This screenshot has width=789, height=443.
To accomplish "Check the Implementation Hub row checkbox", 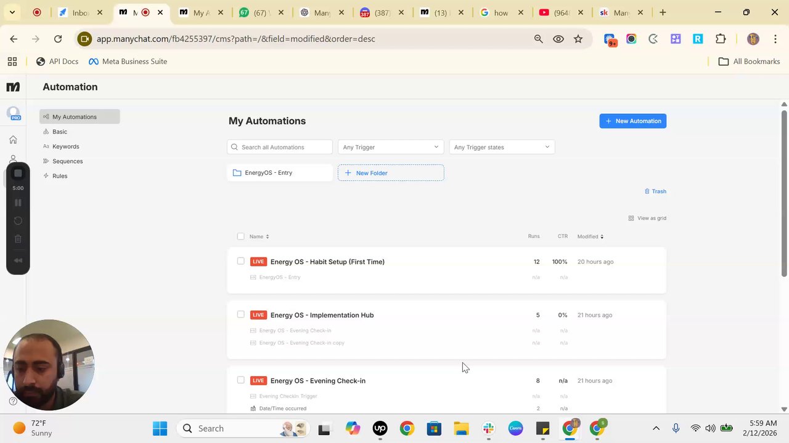I will [x=240, y=314].
